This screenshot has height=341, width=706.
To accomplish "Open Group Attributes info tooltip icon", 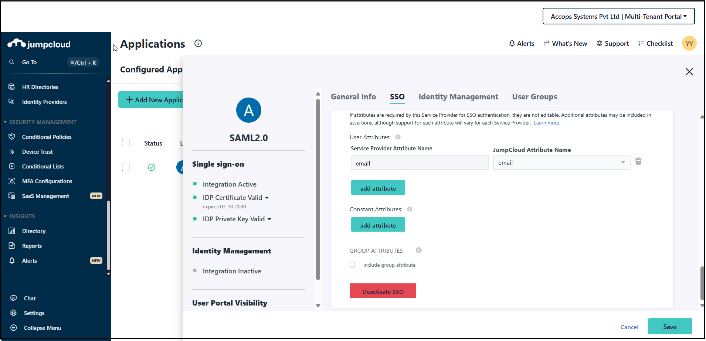I will (418, 250).
